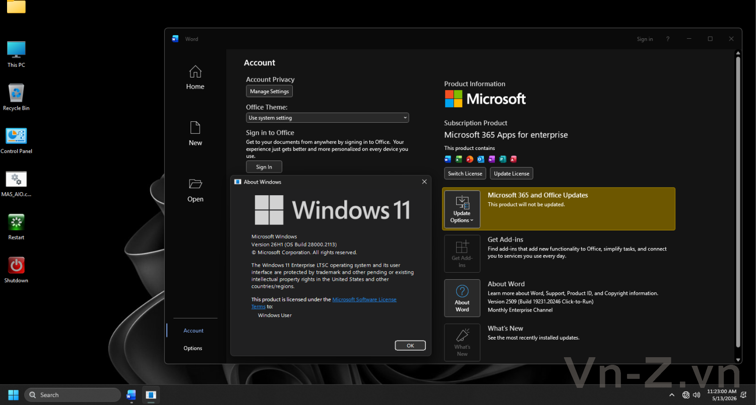Click the OneNote product icon
This screenshot has height=405, width=756.
tap(491, 159)
